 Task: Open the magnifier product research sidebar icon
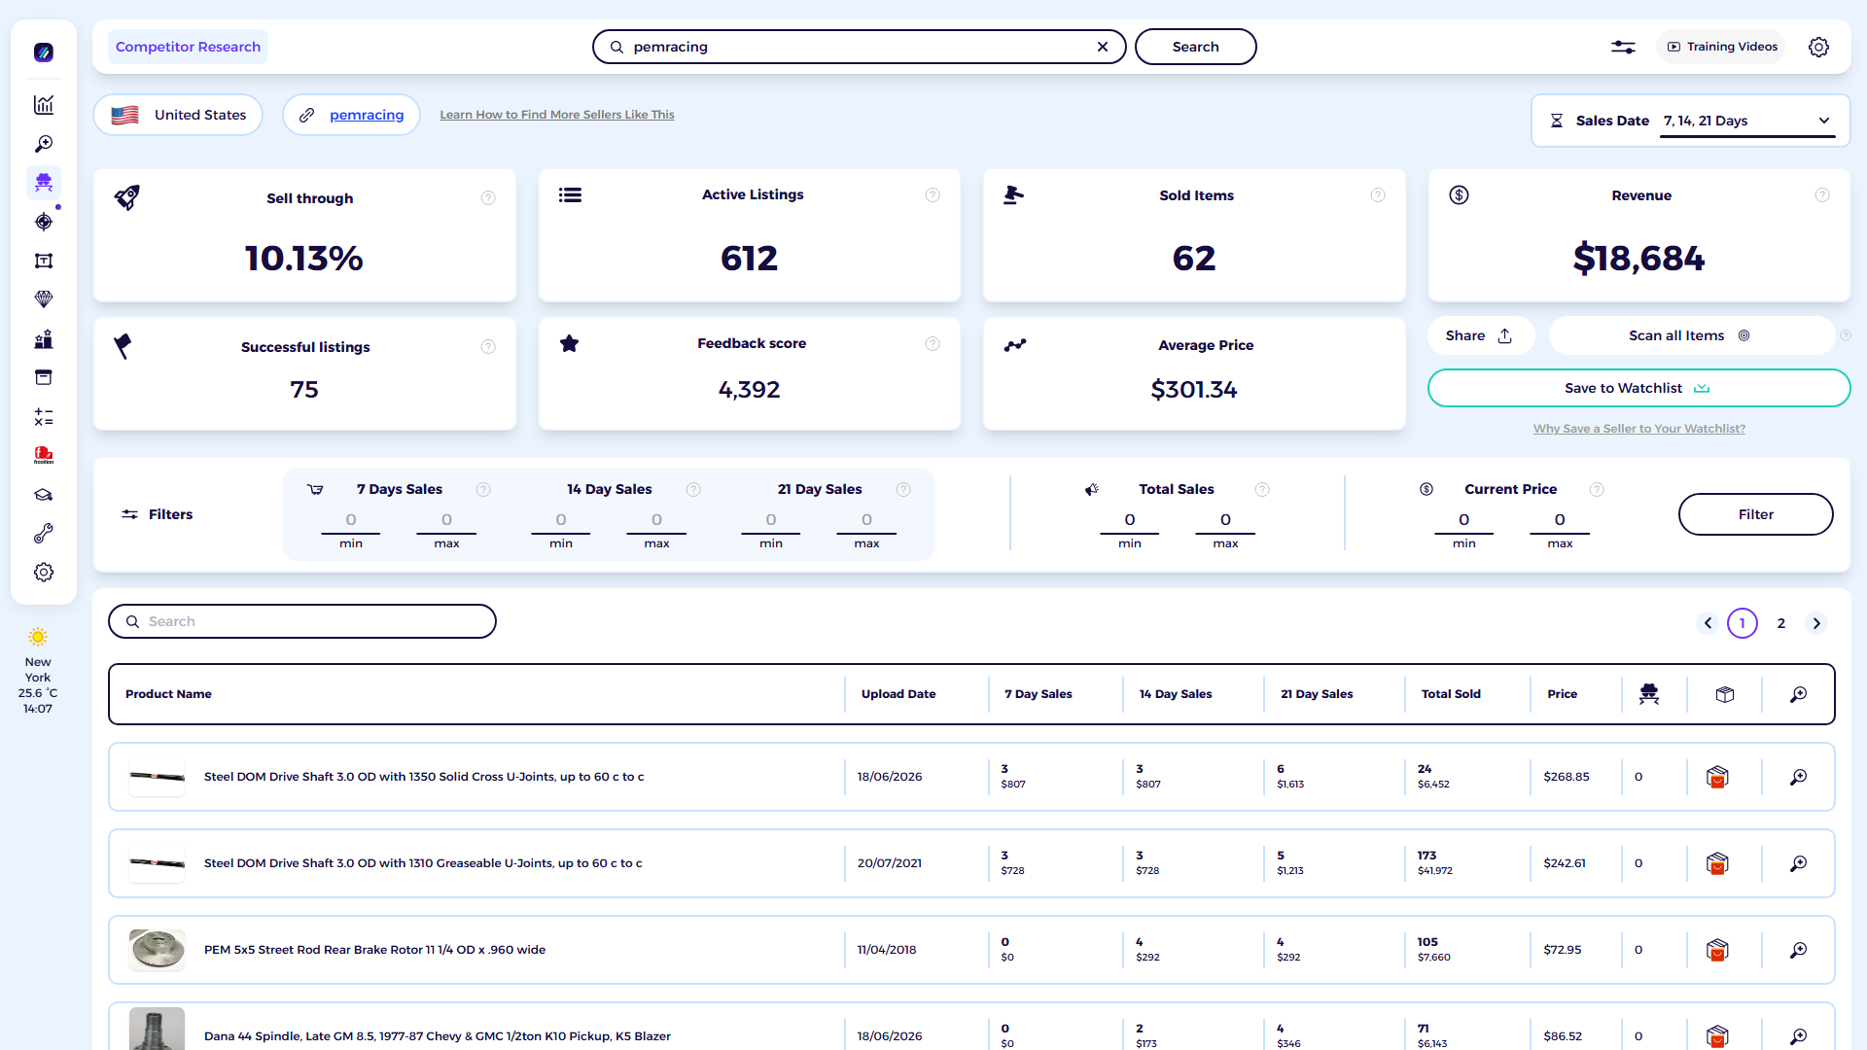click(x=44, y=144)
